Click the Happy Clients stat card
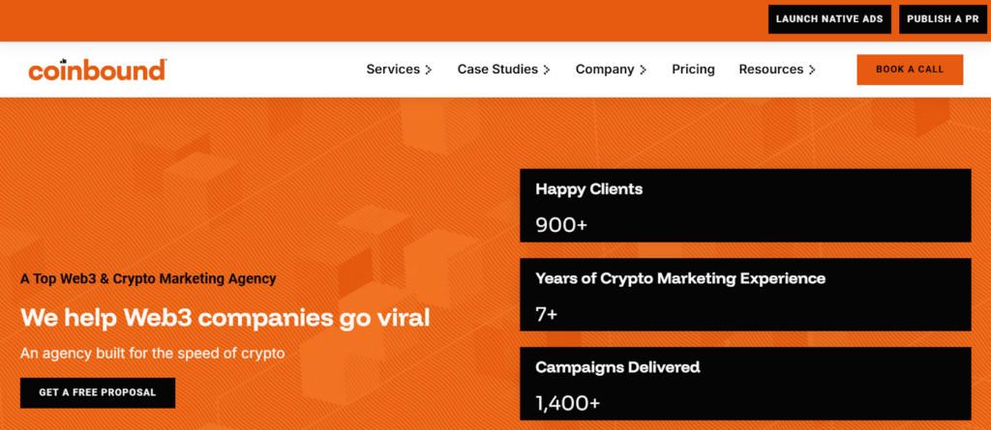Viewport: 991px width, 430px height. [745, 206]
